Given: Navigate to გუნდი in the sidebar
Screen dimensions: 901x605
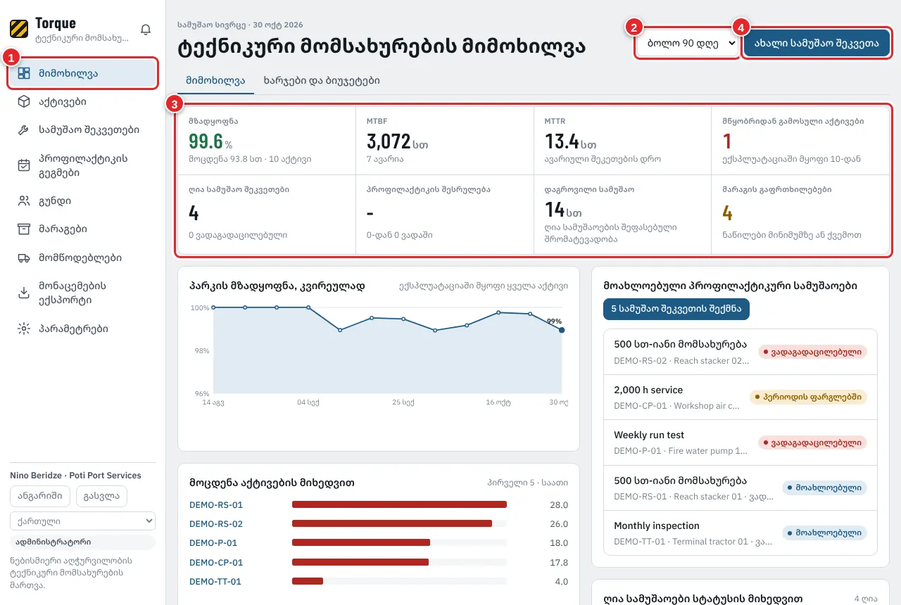Looking at the screenshot, I should [82, 201].
